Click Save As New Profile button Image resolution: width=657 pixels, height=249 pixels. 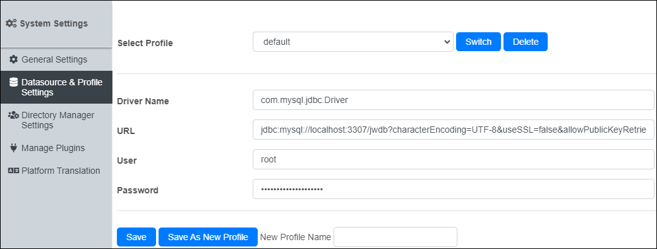pyautogui.click(x=208, y=237)
